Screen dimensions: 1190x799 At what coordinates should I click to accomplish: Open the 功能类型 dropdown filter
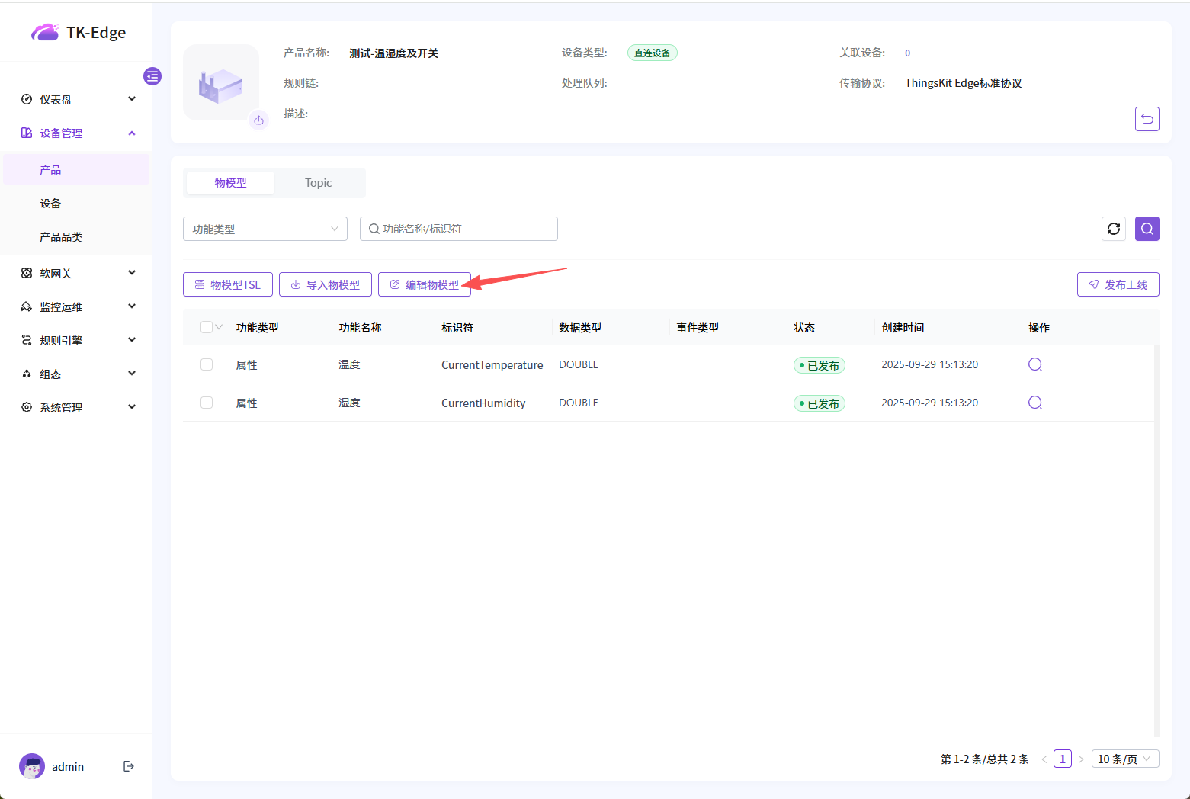(x=265, y=229)
